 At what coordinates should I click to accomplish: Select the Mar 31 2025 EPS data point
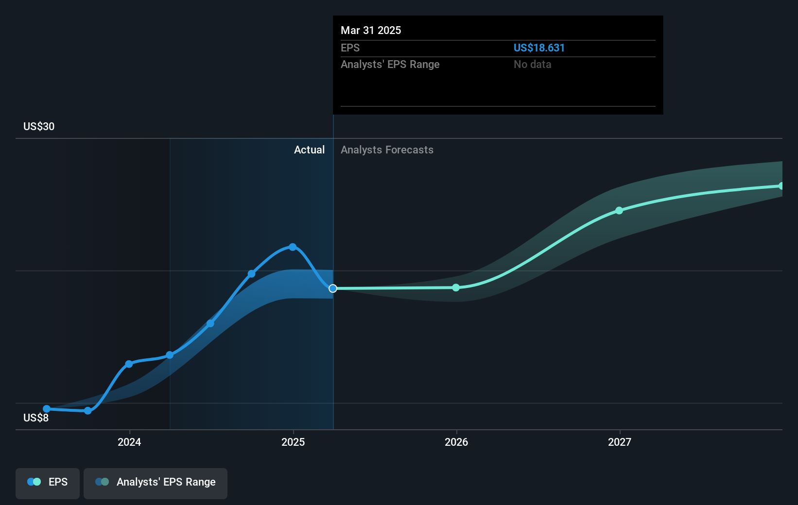(333, 288)
